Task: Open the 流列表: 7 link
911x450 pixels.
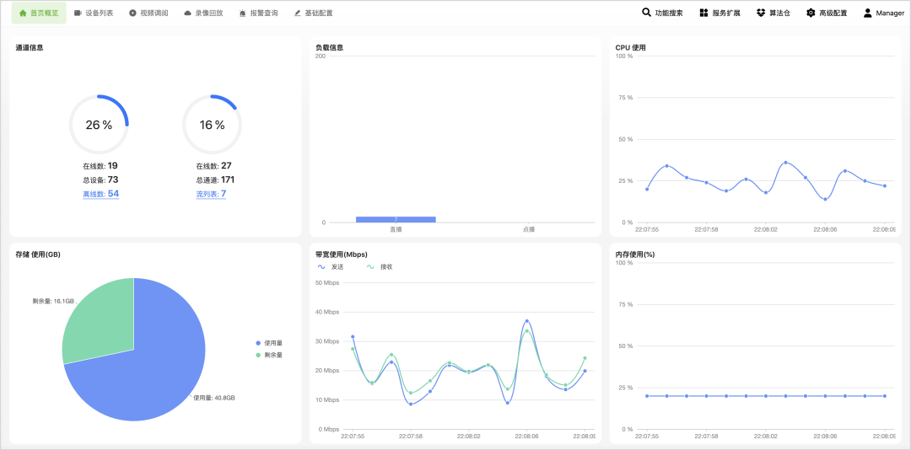Action: pyautogui.click(x=211, y=194)
